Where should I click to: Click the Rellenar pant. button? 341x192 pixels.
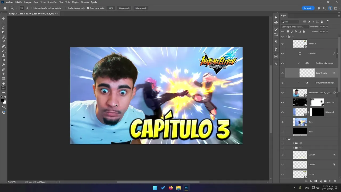(141, 8)
